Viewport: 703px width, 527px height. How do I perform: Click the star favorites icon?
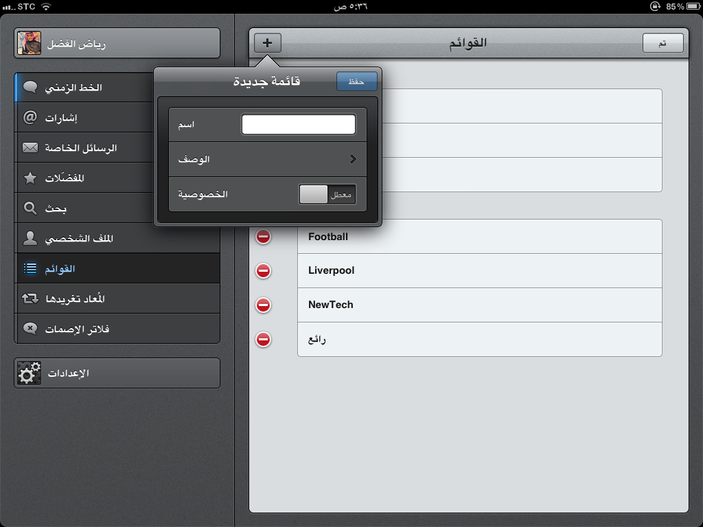click(x=30, y=178)
